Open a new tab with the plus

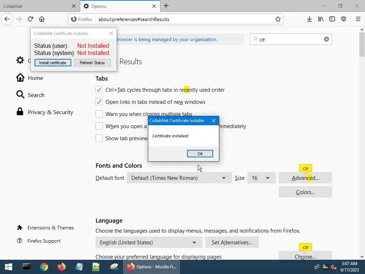[x=166, y=6]
